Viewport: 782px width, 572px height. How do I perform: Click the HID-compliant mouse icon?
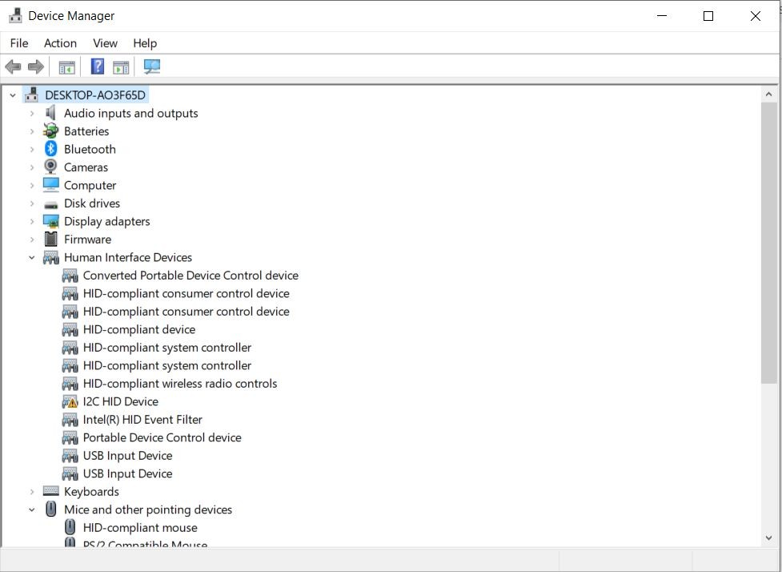(70, 527)
